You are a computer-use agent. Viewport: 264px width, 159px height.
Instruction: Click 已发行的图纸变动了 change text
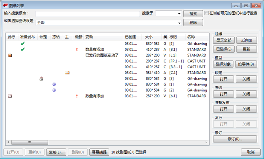[x=102, y=55]
